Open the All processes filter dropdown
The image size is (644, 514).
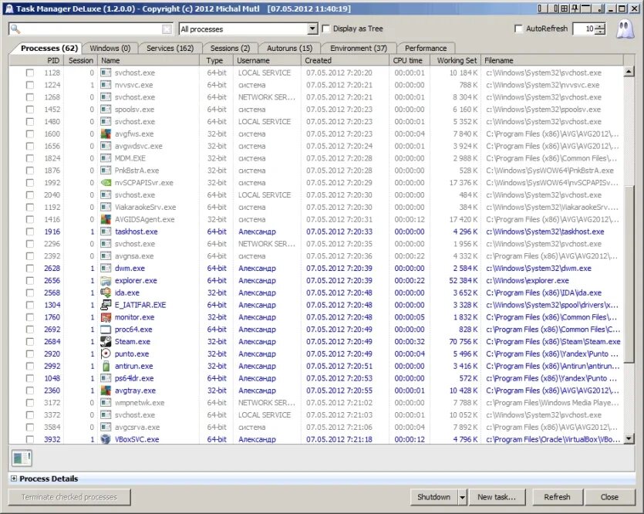(312, 29)
